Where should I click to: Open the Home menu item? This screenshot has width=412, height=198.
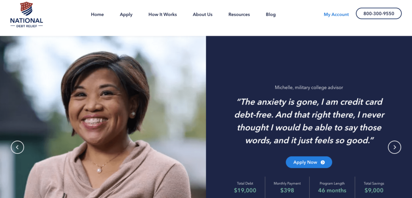[x=97, y=15]
